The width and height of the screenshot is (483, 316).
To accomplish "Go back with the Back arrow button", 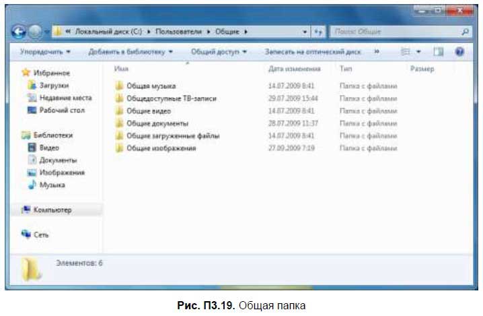I will tap(18, 32).
